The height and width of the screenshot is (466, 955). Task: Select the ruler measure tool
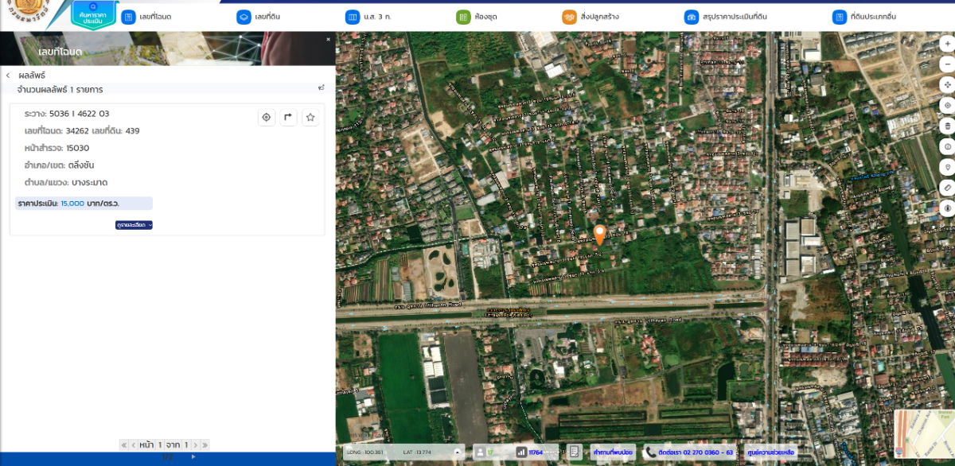(x=947, y=188)
